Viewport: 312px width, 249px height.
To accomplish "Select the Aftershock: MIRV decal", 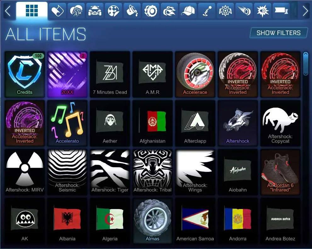I will (25, 172).
